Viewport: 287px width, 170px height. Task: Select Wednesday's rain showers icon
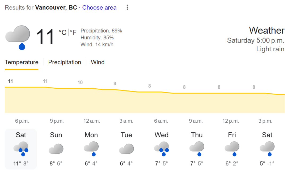[162, 148]
